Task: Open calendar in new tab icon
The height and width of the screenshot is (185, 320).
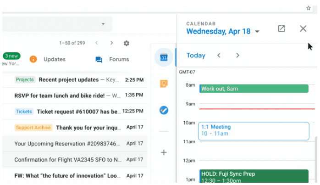Action: tap(281, 28)
